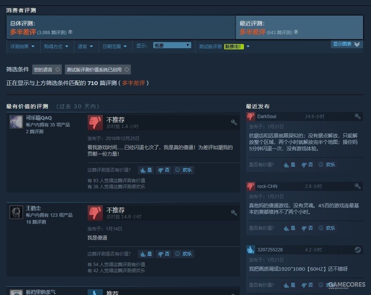The height and width of the screenshot is (295, 371).
Task: Open the 评测结果 filter dropdown
Action: (22, 46)
